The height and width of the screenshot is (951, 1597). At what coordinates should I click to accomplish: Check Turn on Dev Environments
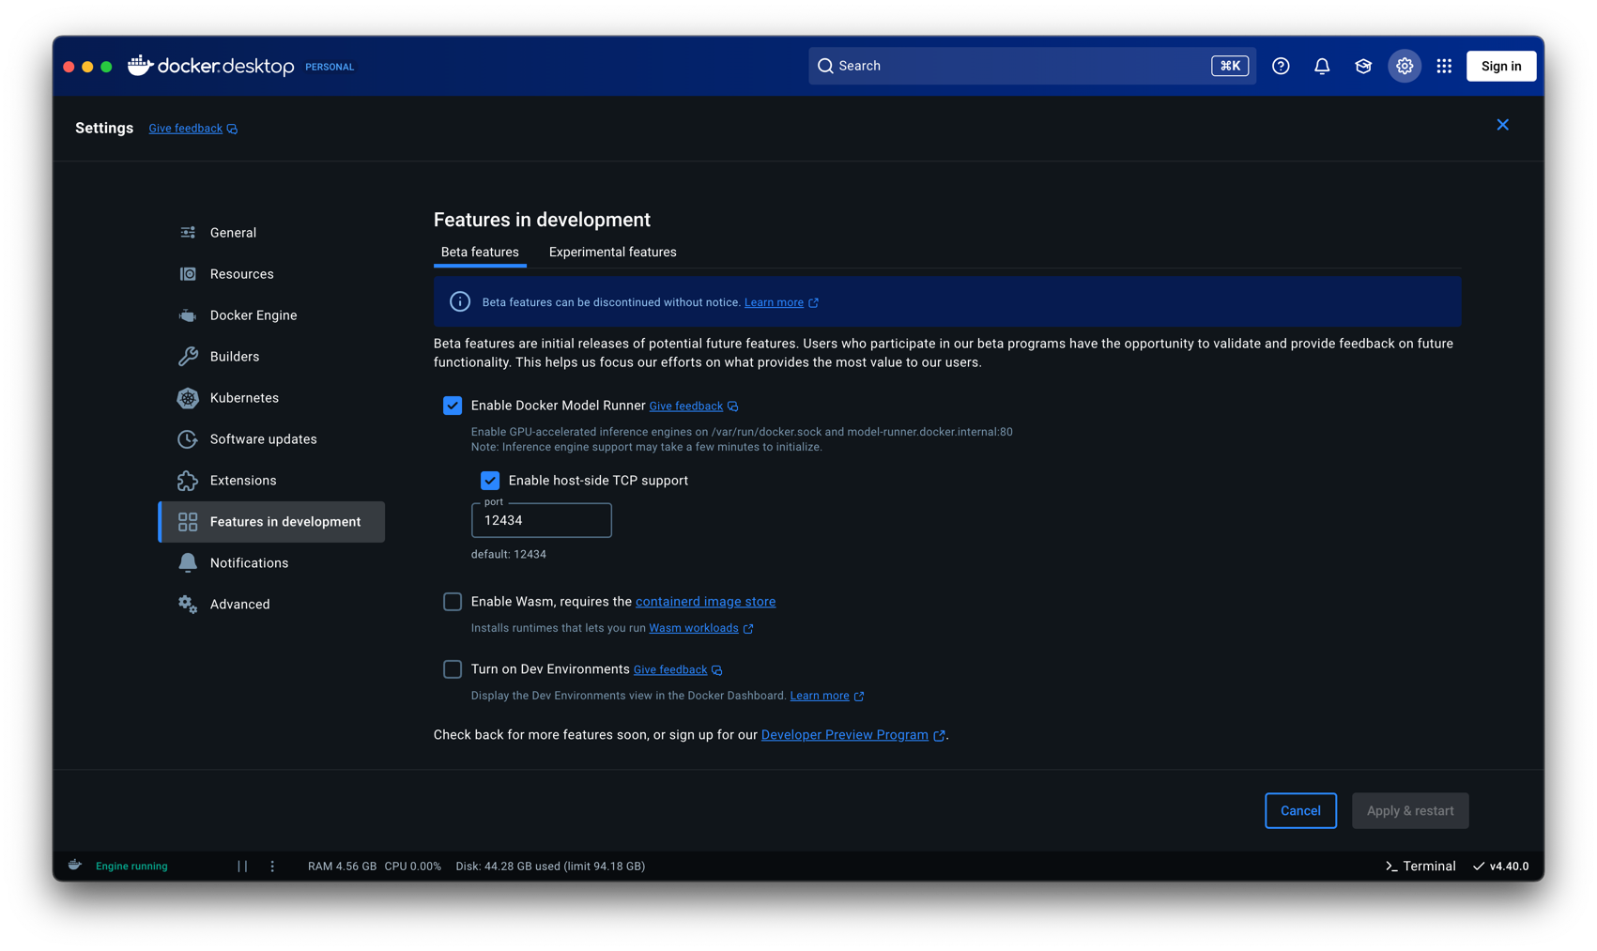(453, 669)
